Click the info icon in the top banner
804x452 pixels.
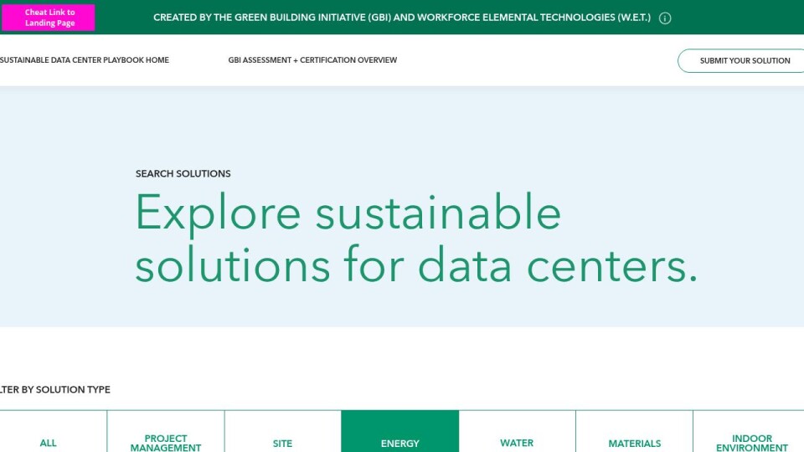[665, 18]
